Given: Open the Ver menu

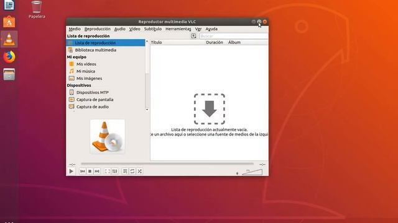Looking at the screenshot, I should (x=198, y=29).
